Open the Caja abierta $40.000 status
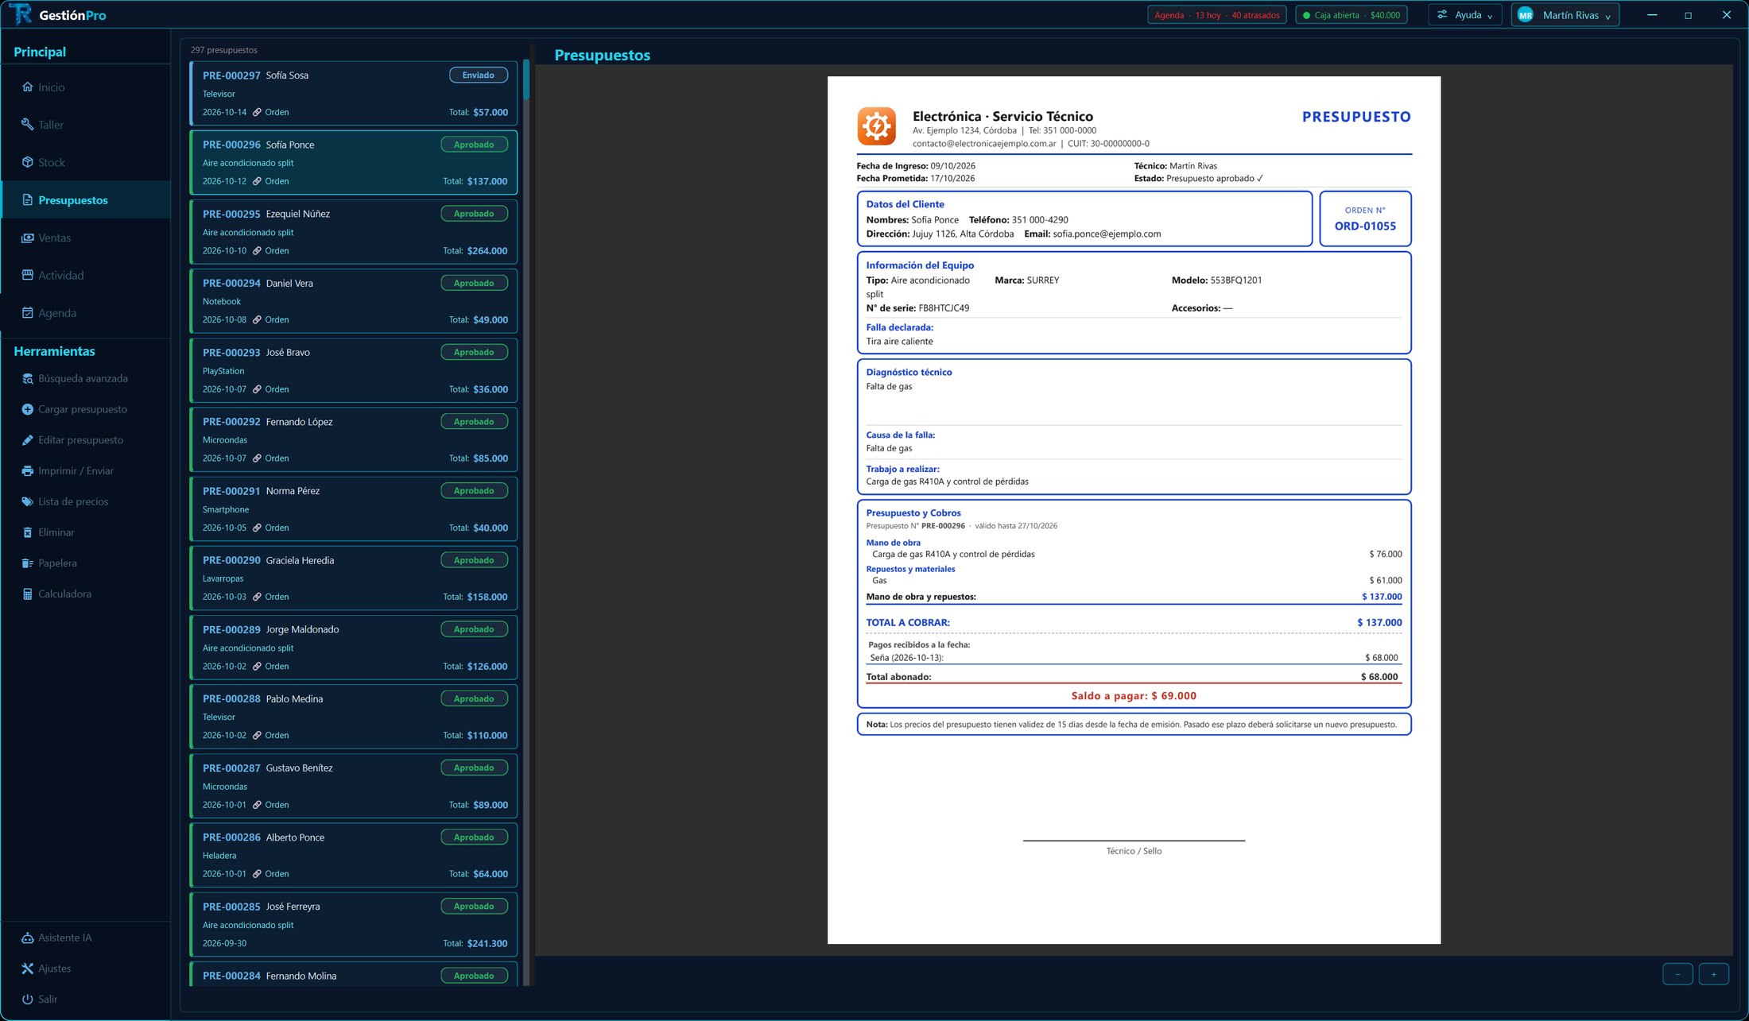The width and height of the screenshot is (1749, 1021). 1351,15
